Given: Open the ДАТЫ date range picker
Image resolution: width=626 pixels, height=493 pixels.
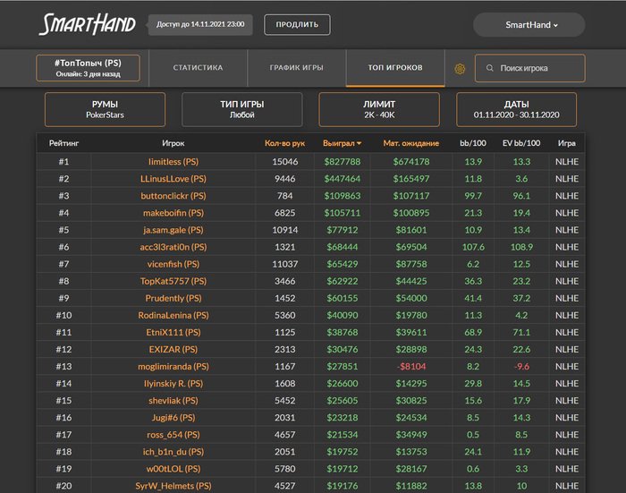Looking at the screenshot, I should point(516,109).
